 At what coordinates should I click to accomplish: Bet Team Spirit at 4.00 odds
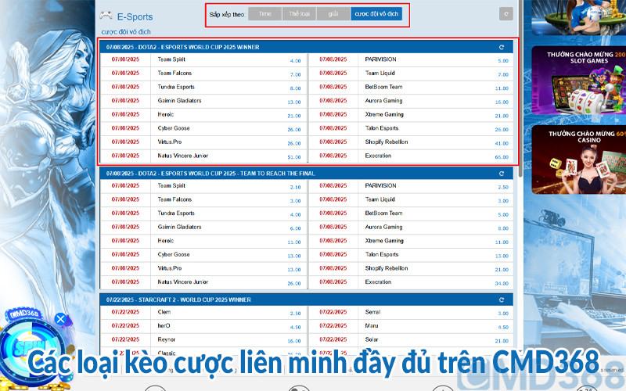295,61
